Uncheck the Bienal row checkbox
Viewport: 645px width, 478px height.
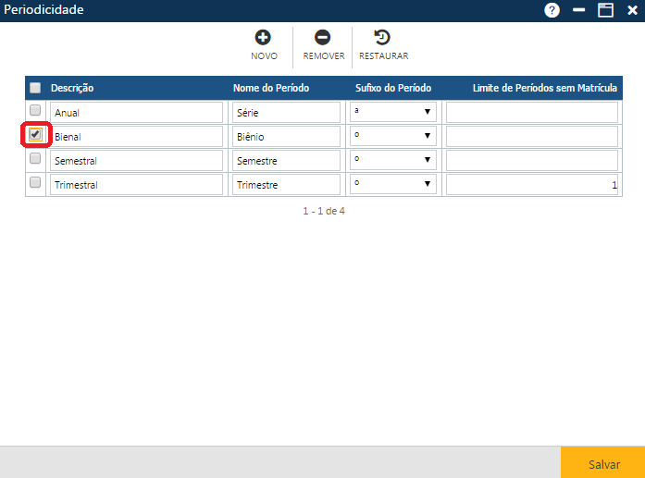pos(35,135)
